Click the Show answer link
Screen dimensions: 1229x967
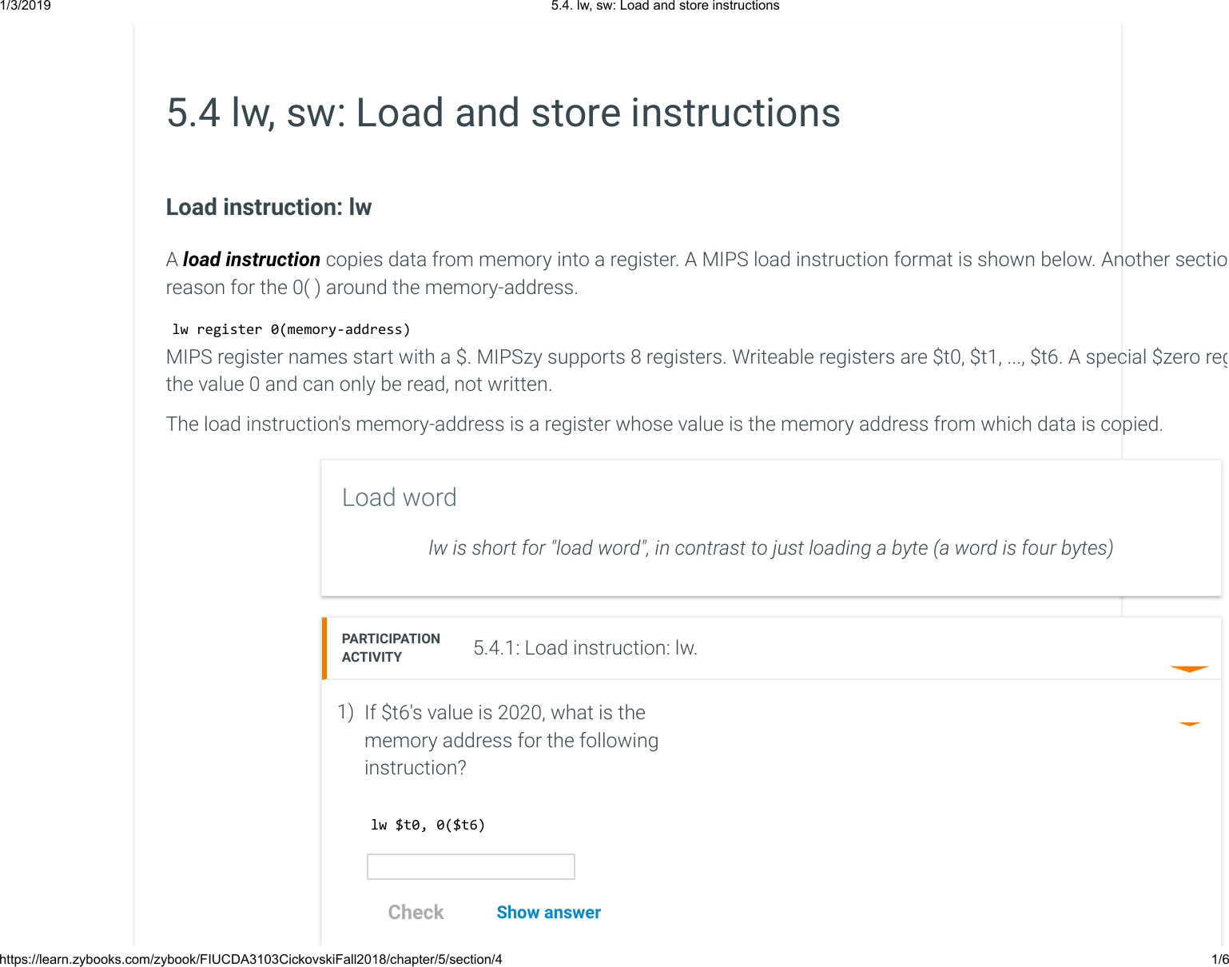click(x=548, y=912)
